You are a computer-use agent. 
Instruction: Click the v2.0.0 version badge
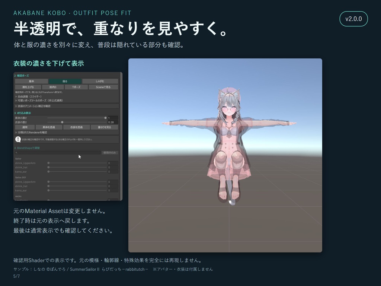pos(353,19)
